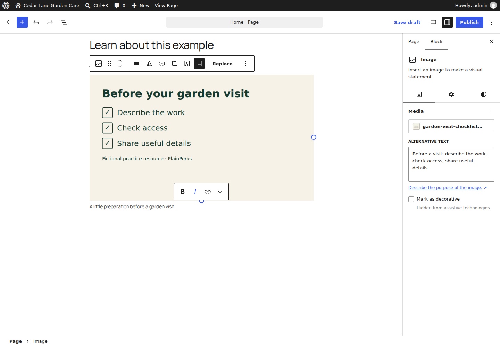
Task: Click the Alternative Text input field
Action: tap(451, 164)
